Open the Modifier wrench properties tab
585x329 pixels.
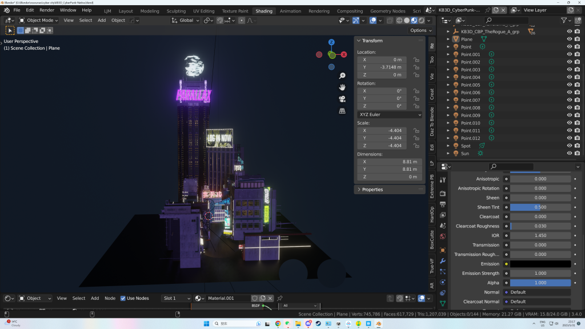[443, 261]
